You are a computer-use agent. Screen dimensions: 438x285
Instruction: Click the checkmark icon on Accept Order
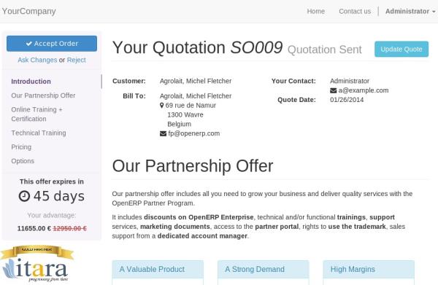pos(29,44)
